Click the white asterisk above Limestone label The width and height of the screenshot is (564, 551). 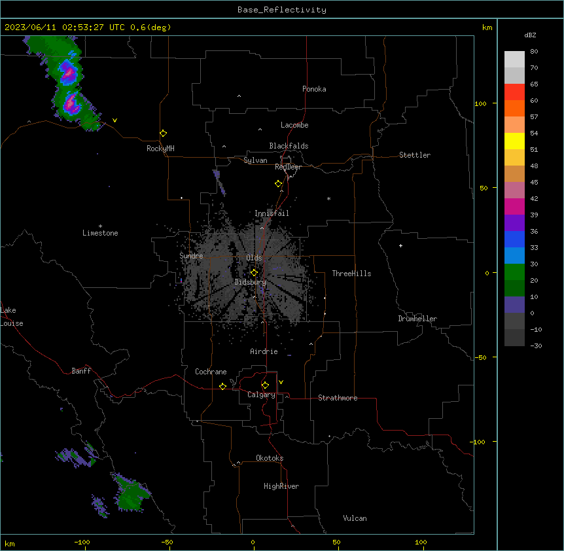(x=100, y=226)
